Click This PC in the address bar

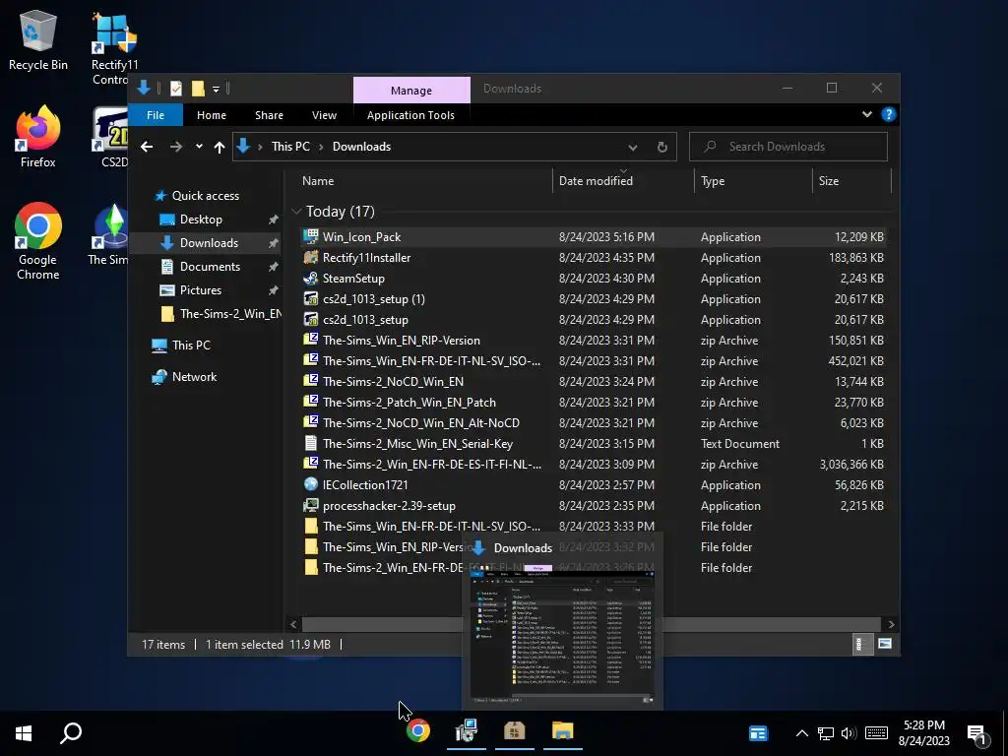click(290, 147)
